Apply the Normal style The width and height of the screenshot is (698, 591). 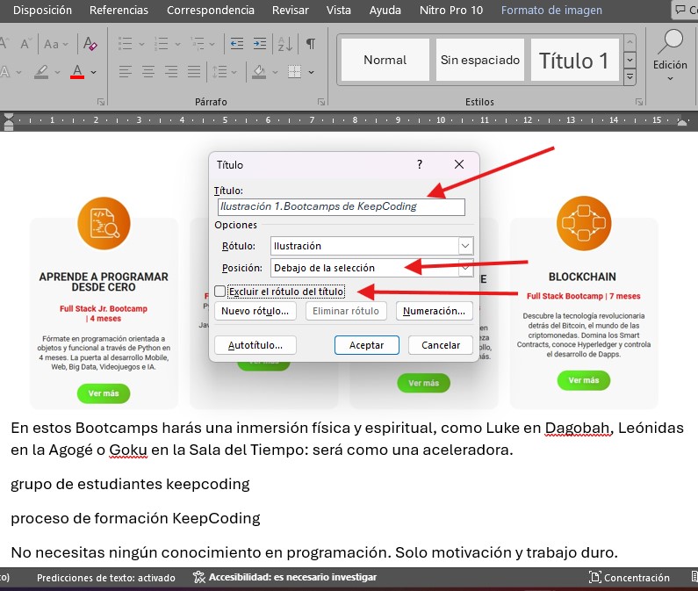[x=385, y=60]
